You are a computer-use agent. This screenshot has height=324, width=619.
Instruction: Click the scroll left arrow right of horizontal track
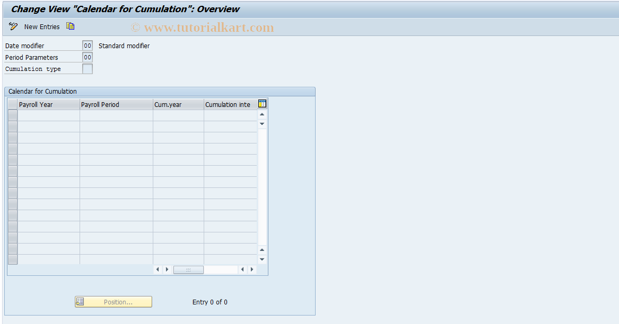tap(242, 269)
